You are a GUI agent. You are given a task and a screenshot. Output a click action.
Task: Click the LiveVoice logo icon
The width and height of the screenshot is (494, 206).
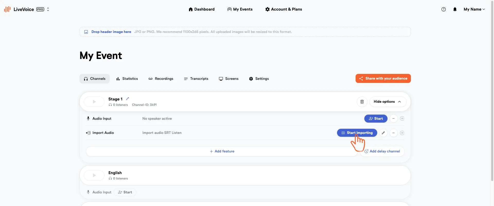click(7, 9)
